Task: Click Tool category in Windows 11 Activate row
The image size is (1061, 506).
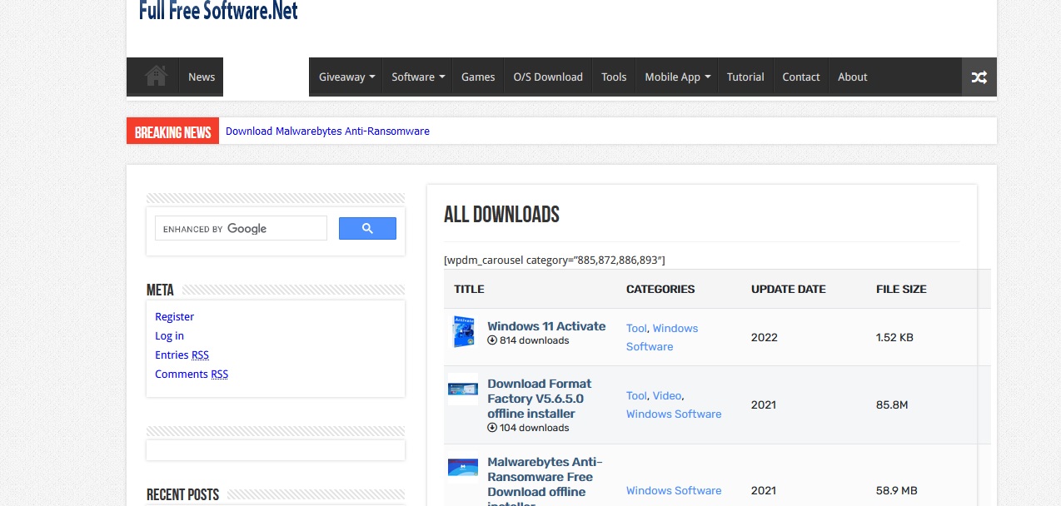Action: [636, 328]
